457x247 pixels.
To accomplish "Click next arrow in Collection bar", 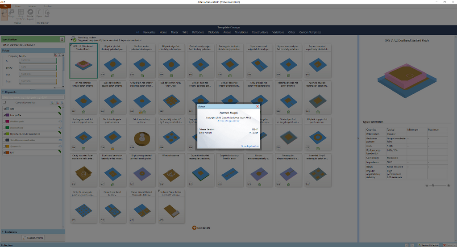I will tap(412, 245).
